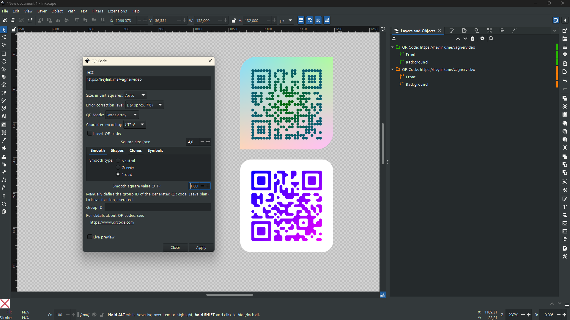Raise selection to top
The image size is (570, 320).
[77, 20]
